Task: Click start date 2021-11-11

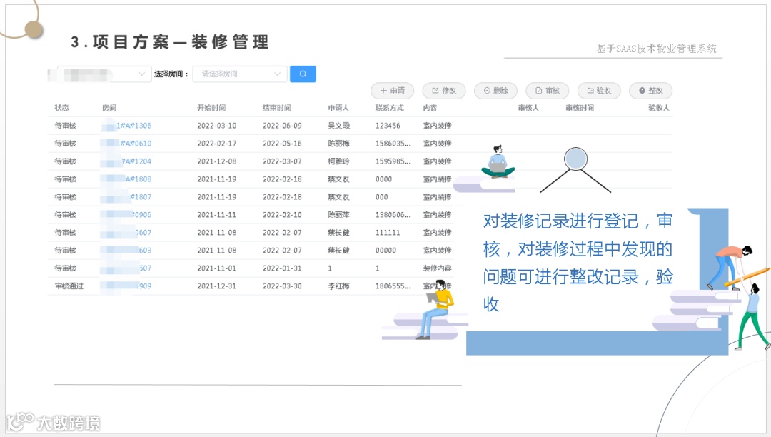Action: click(x=217, y=215)
